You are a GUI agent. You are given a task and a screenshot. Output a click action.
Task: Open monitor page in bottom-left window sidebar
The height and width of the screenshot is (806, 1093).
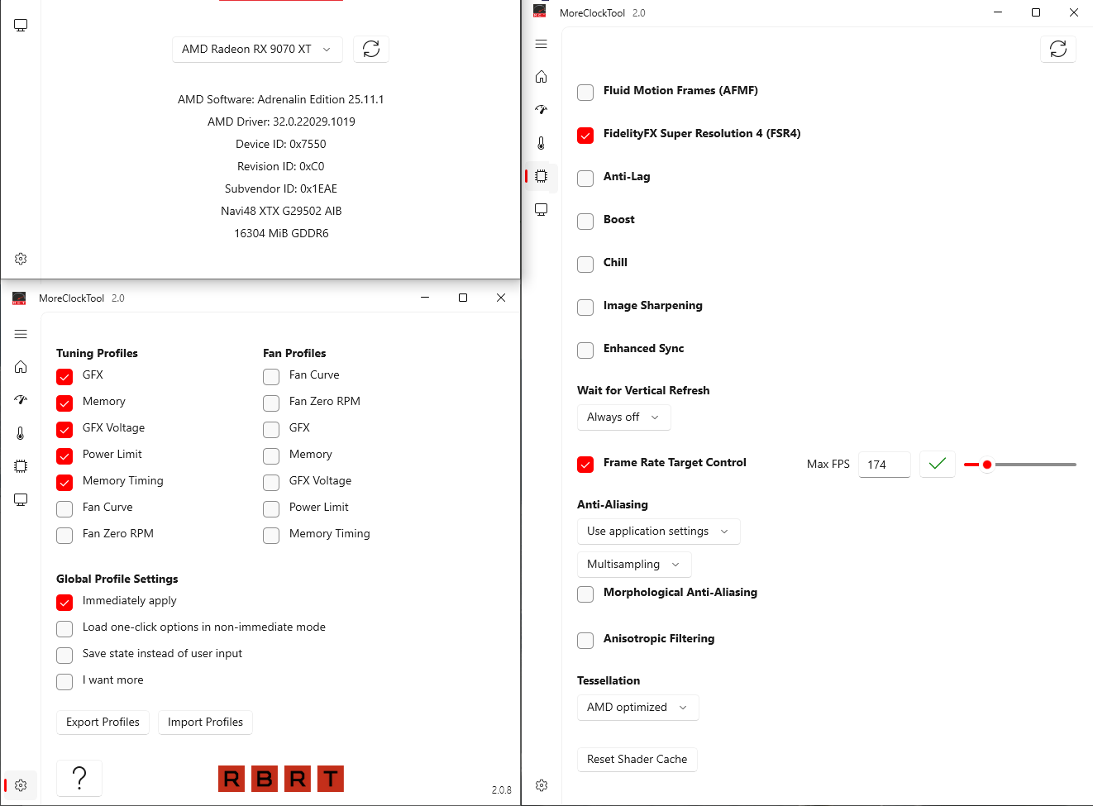click(x=21, y=499)
